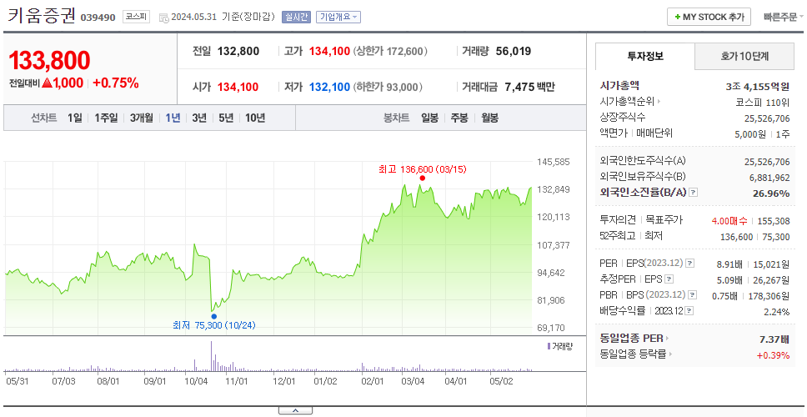Expand the 동일업종 등락률 arrow link
The height and width of the screenshot is (417, 807).
pyautogui.click(x=637, y=354)
